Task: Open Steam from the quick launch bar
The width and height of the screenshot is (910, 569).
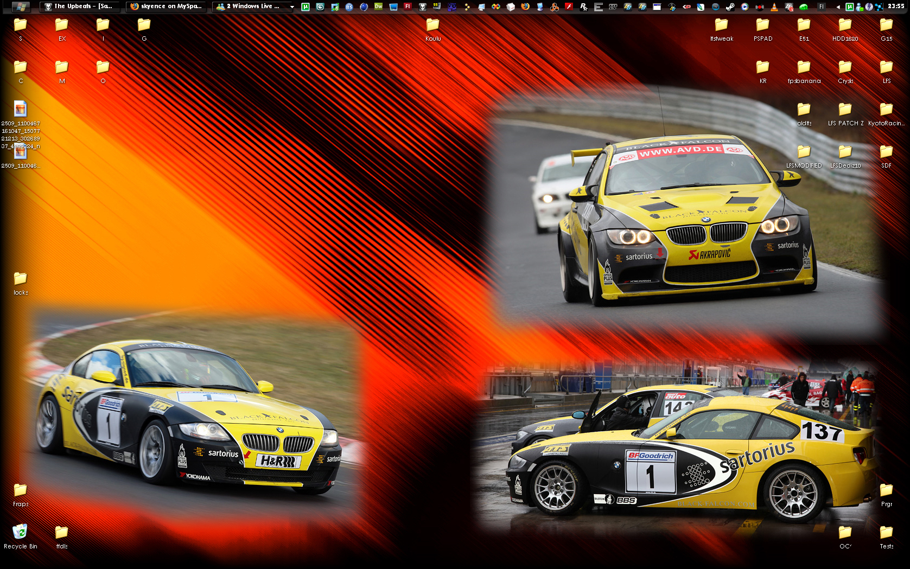Action: 730,7
